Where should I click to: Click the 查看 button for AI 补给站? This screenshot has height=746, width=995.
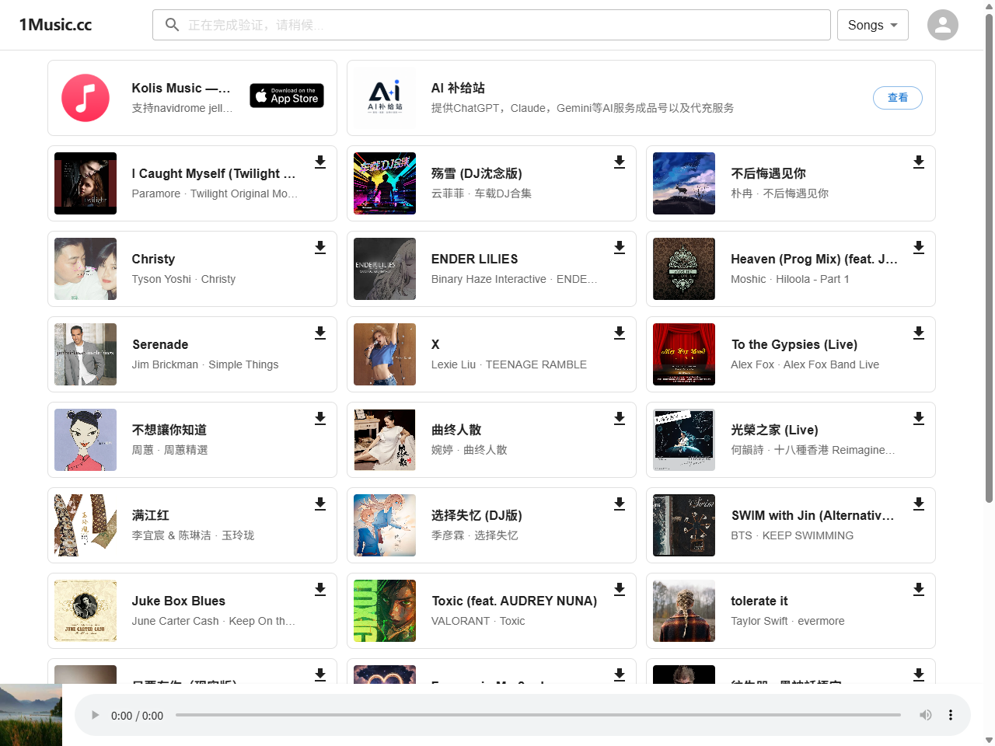(898, 98)
